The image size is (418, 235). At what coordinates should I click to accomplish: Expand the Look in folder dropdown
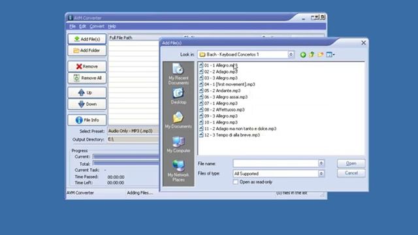(291, 54)
